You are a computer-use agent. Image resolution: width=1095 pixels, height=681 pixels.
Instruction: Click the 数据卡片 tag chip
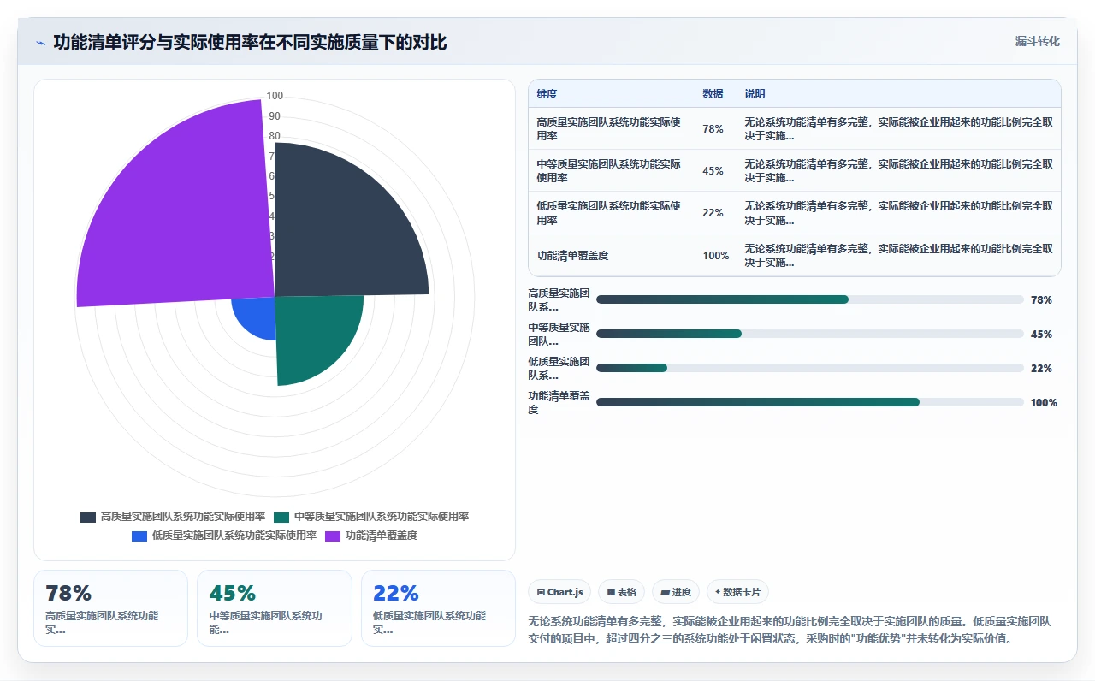737,592
